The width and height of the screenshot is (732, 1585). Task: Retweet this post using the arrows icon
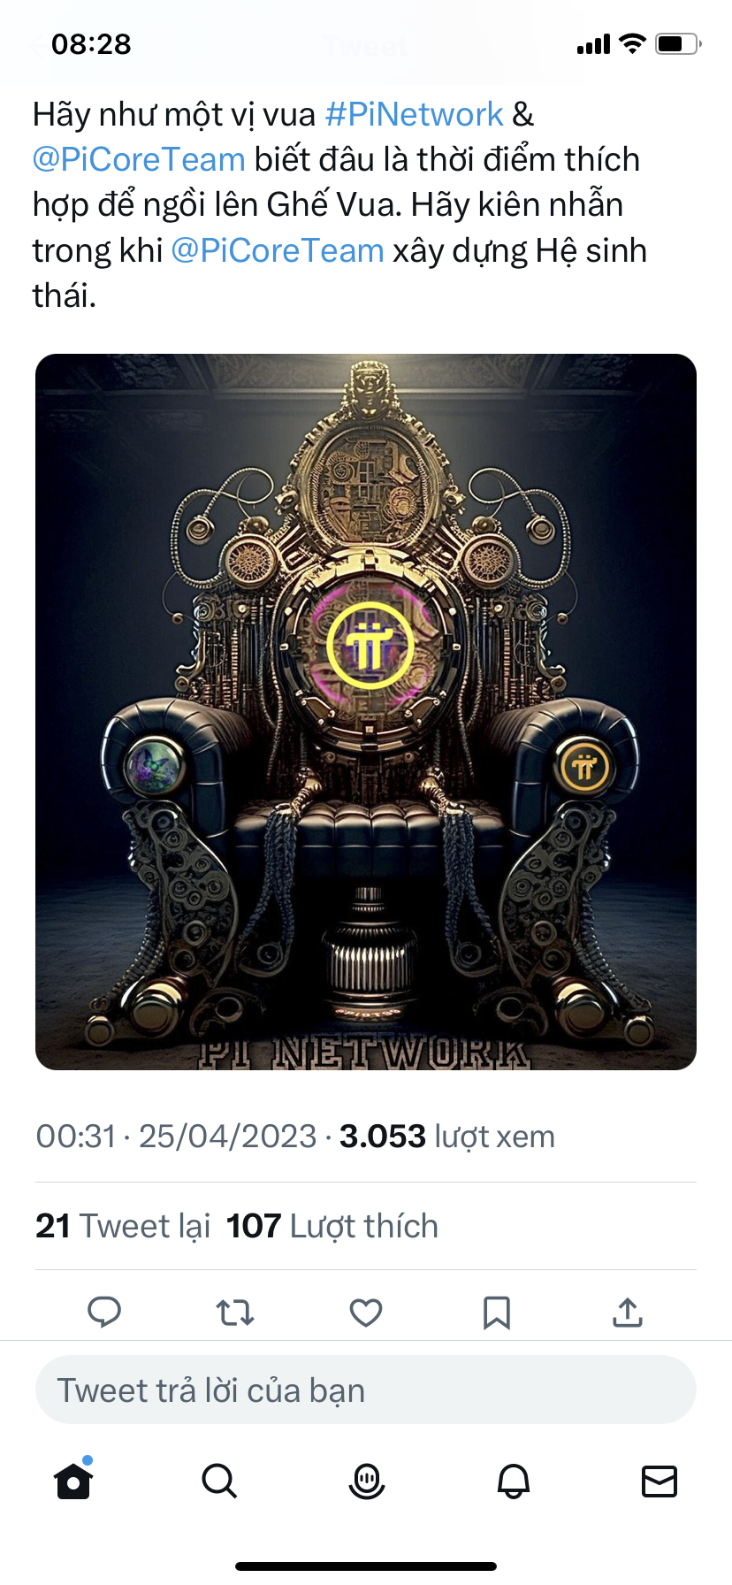[x=235, y=1313]
